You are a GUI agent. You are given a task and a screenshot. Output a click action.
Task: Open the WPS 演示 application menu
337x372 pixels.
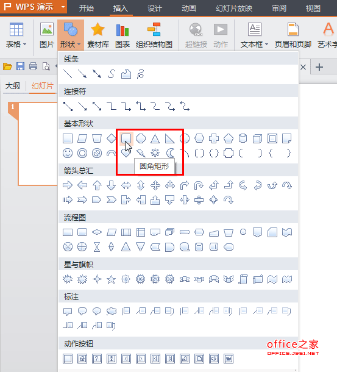(34, 7)
